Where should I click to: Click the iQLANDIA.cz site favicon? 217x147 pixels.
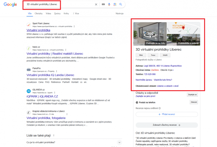click(x=29, y=91)
